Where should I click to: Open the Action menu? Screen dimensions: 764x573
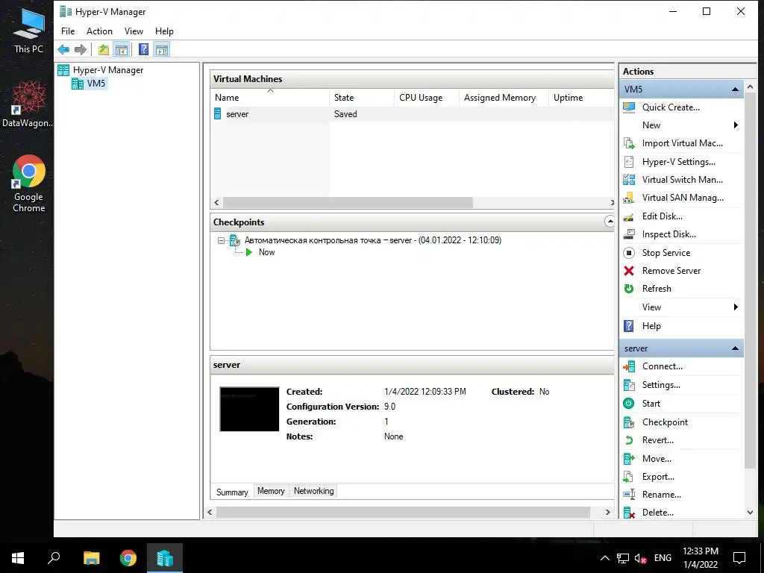click(99, 31)
